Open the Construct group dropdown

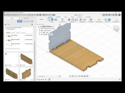(x=91, y=22)
